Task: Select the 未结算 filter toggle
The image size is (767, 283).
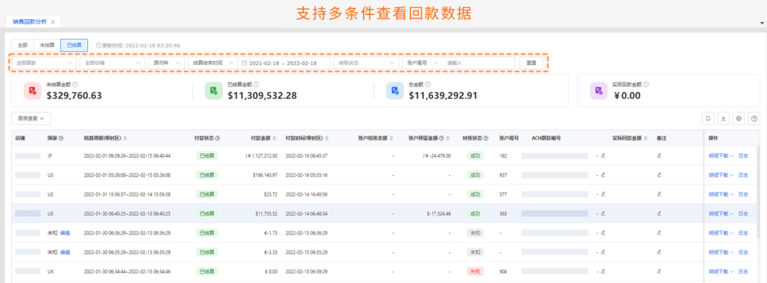Action: [47, 45]
